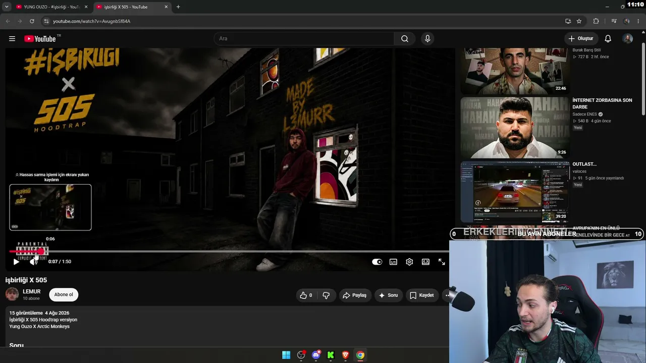The height and width of the screenshot is (363, 646).
Task: View site information icon in address bar
Action: pos(46,21)
